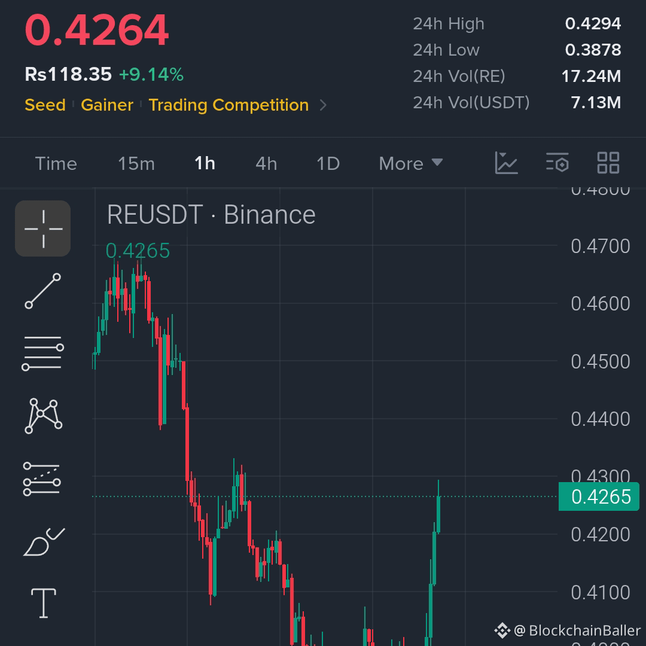Select the brush drawing tool
Screen dimensions: 646x646
pos(44,541)
